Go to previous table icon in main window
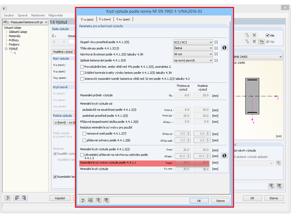This screenshot has width=291, height=218. [16, 198]
